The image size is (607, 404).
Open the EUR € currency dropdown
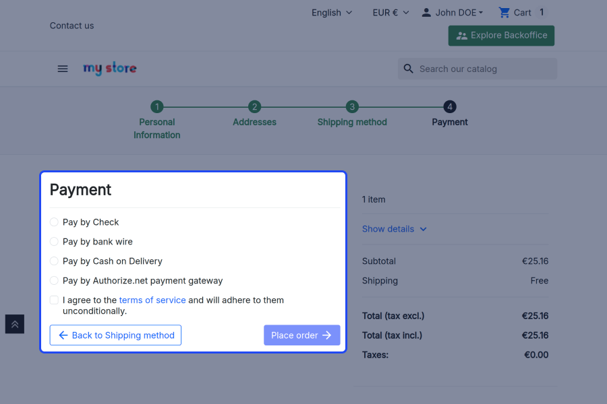[391, 12]
